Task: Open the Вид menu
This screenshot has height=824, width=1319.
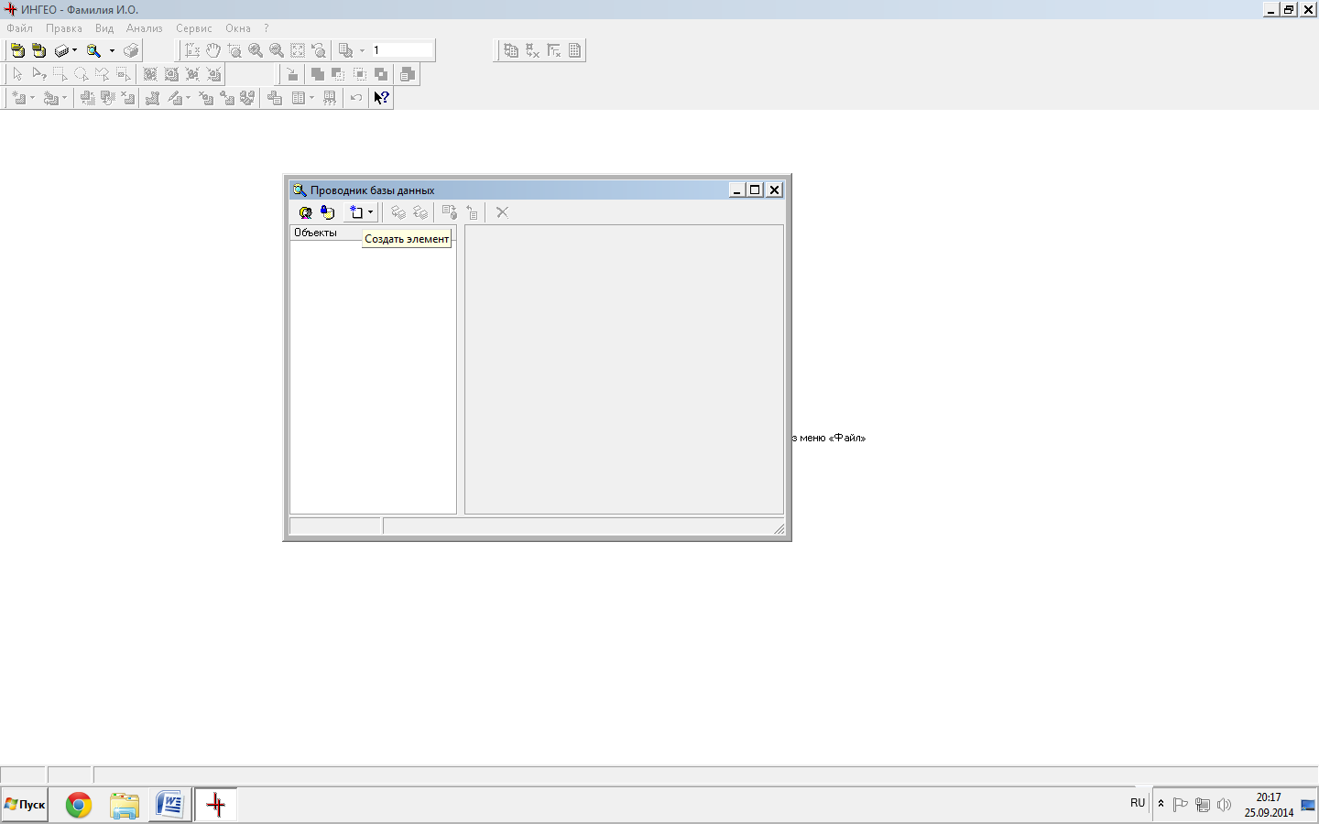Action: 104,28
